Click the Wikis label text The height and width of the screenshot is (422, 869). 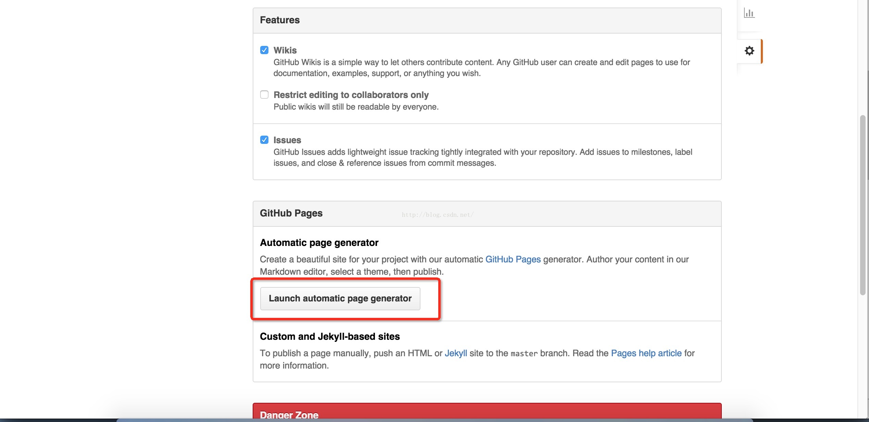click(x=285, y=50)
